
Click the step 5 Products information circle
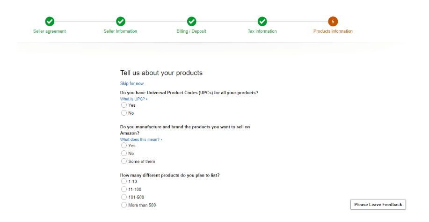[333, 22]
